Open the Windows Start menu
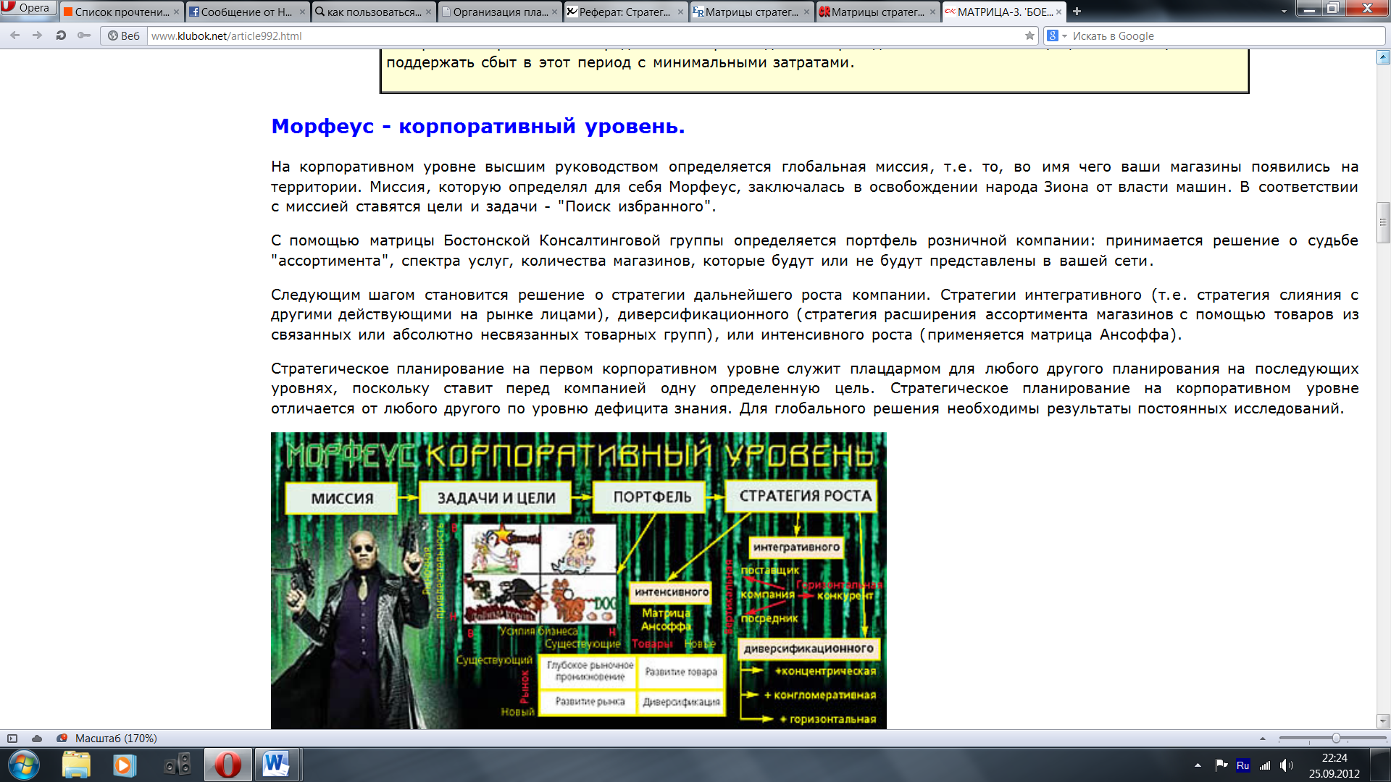1391x782 pixels. (24, 765)
